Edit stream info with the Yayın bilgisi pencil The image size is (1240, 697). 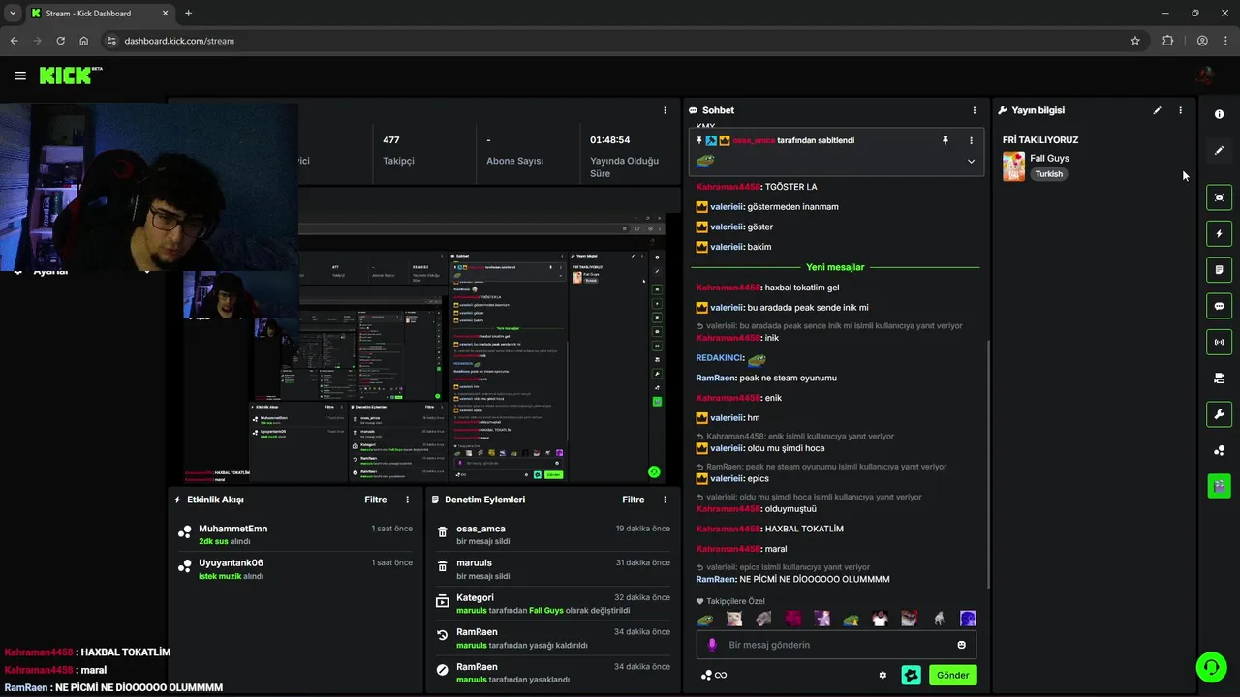1157,110
